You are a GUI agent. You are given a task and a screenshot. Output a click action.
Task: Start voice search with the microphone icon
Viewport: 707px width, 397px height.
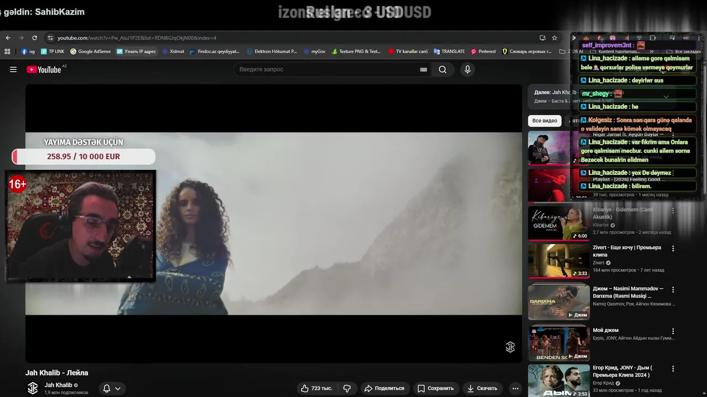467,69
